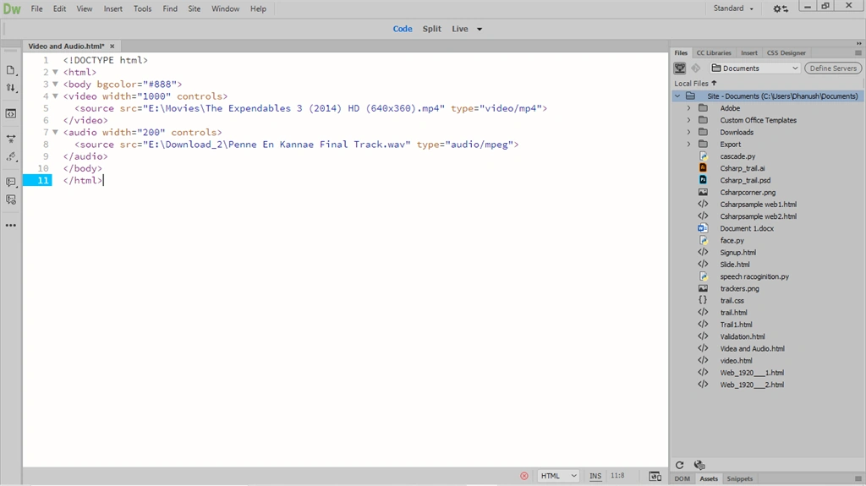Open the Site menu

tap(195, 8)
